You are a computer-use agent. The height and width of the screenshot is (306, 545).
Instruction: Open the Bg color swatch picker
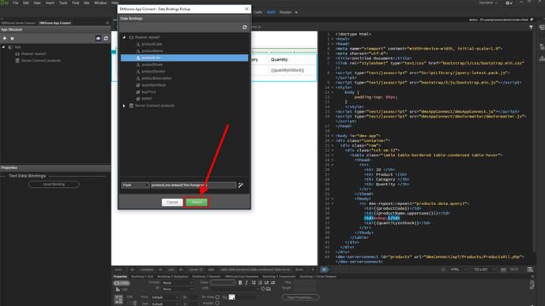(x=232, y=297)
